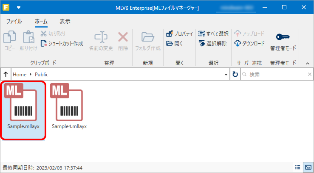Clear the search box with X

(x=310, y=75)
